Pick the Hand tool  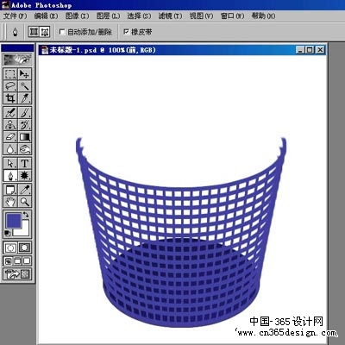click(10, 202)
